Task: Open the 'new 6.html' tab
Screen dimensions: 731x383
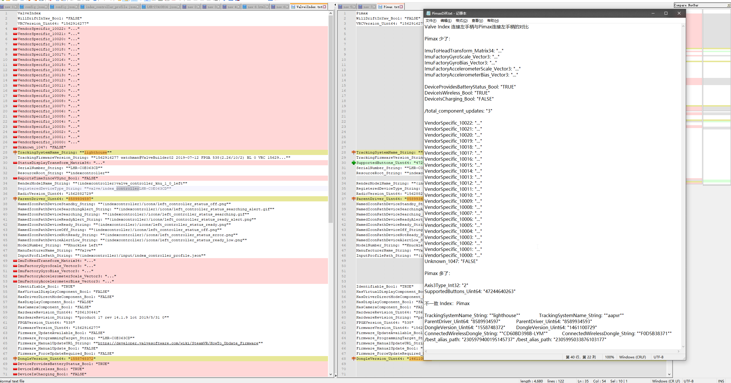Action: point(256,7)
